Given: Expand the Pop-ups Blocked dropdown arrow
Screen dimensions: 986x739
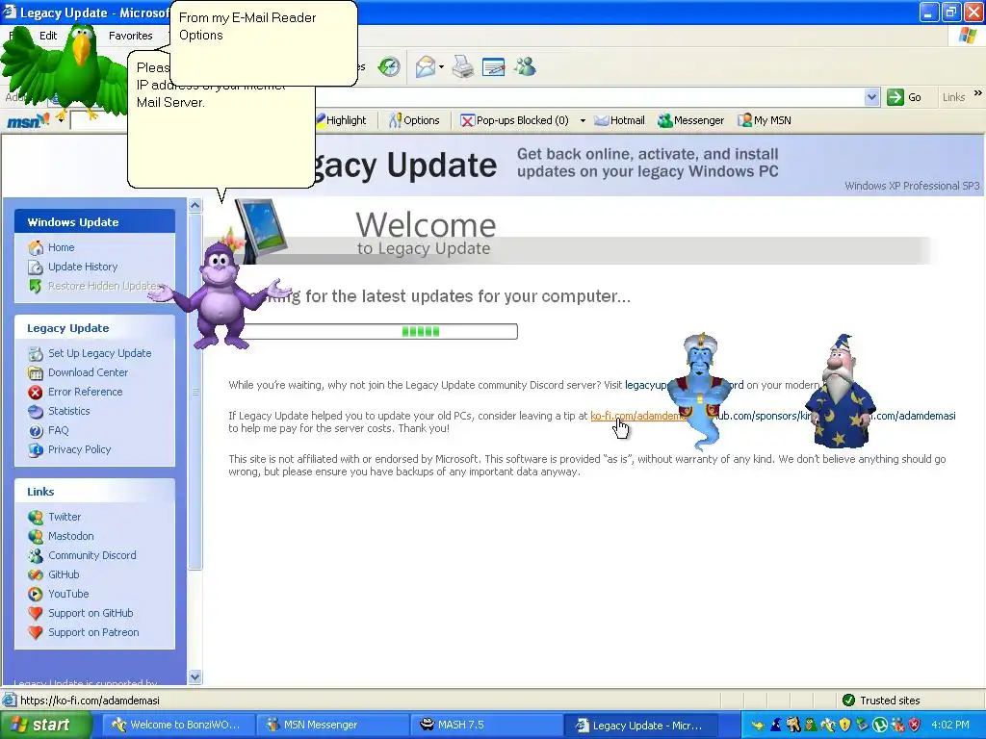Looking at the screenshot, I should (x=583, y=120).
